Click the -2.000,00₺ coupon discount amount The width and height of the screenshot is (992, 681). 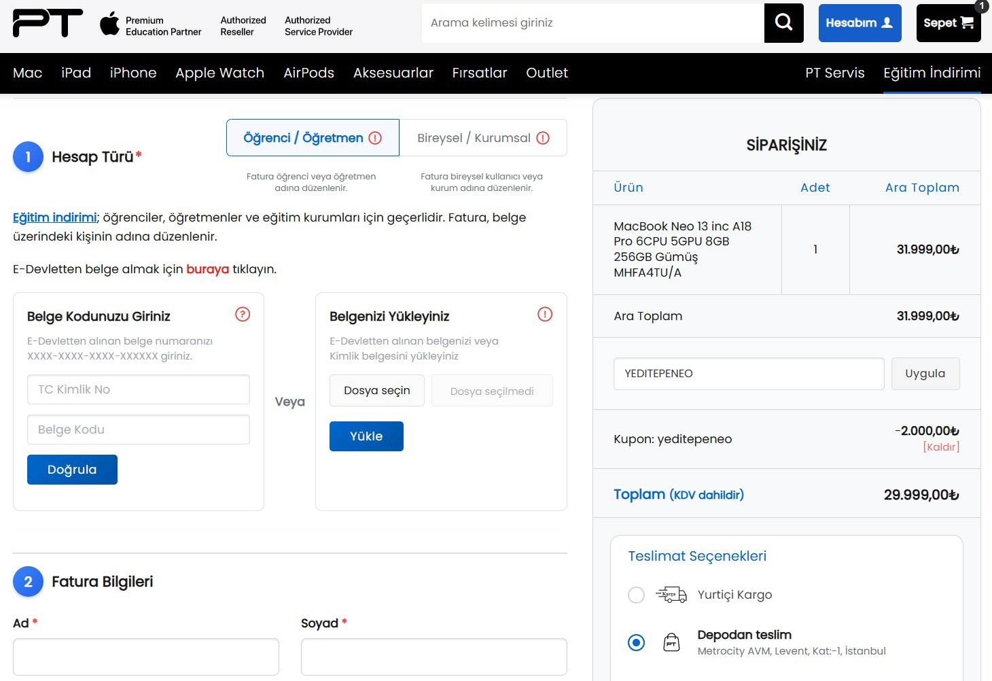pos(927,431)
